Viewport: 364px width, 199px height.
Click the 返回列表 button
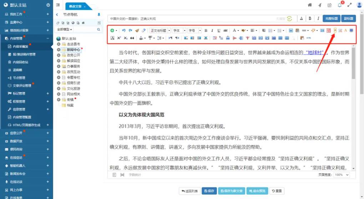click(x=189, y=191)
